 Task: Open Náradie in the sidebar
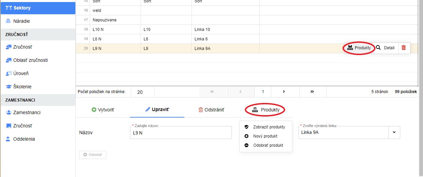tap(21, 21)
